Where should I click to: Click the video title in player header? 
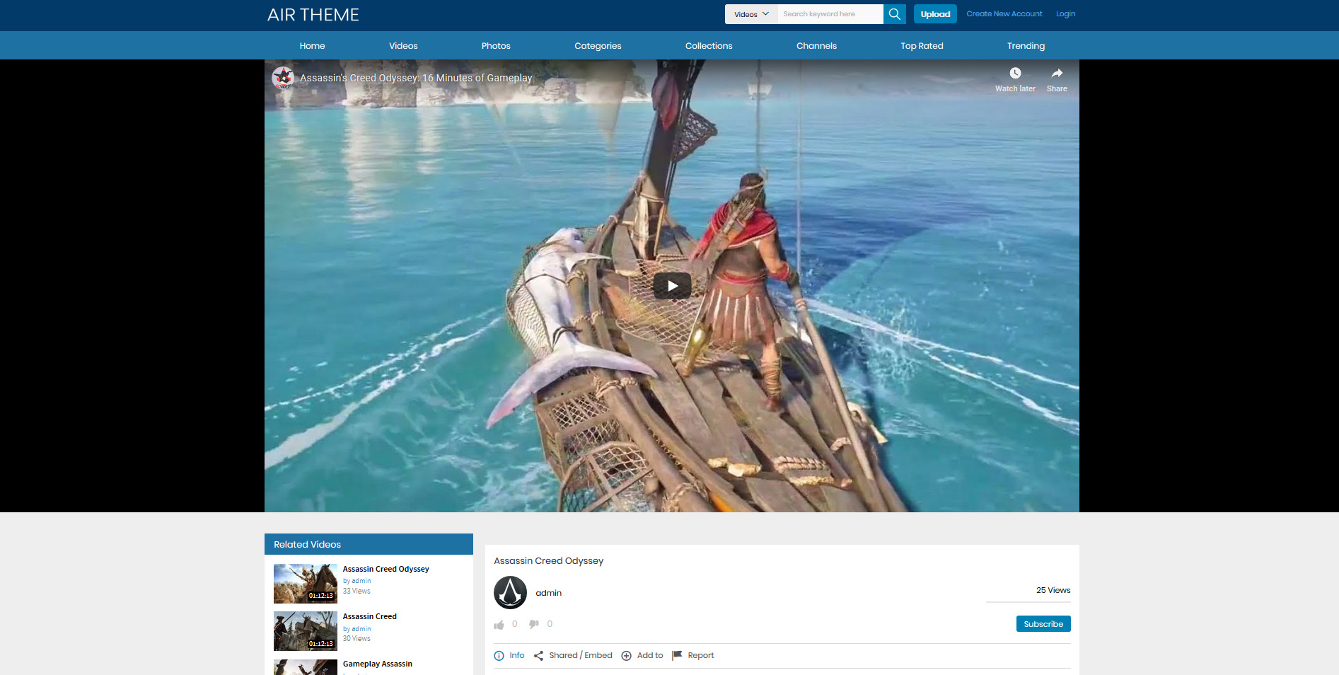coord(416,78)
